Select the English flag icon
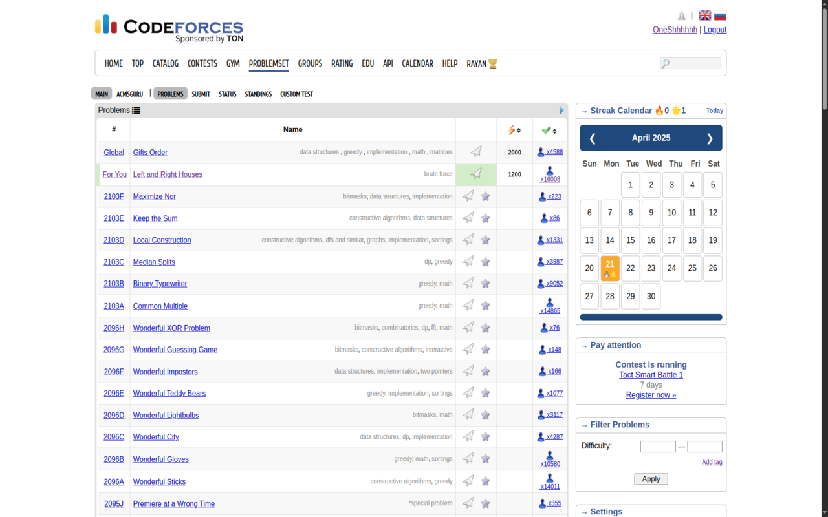 (704, 16)
